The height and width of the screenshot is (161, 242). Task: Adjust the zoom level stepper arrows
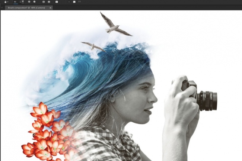(20, 2)
